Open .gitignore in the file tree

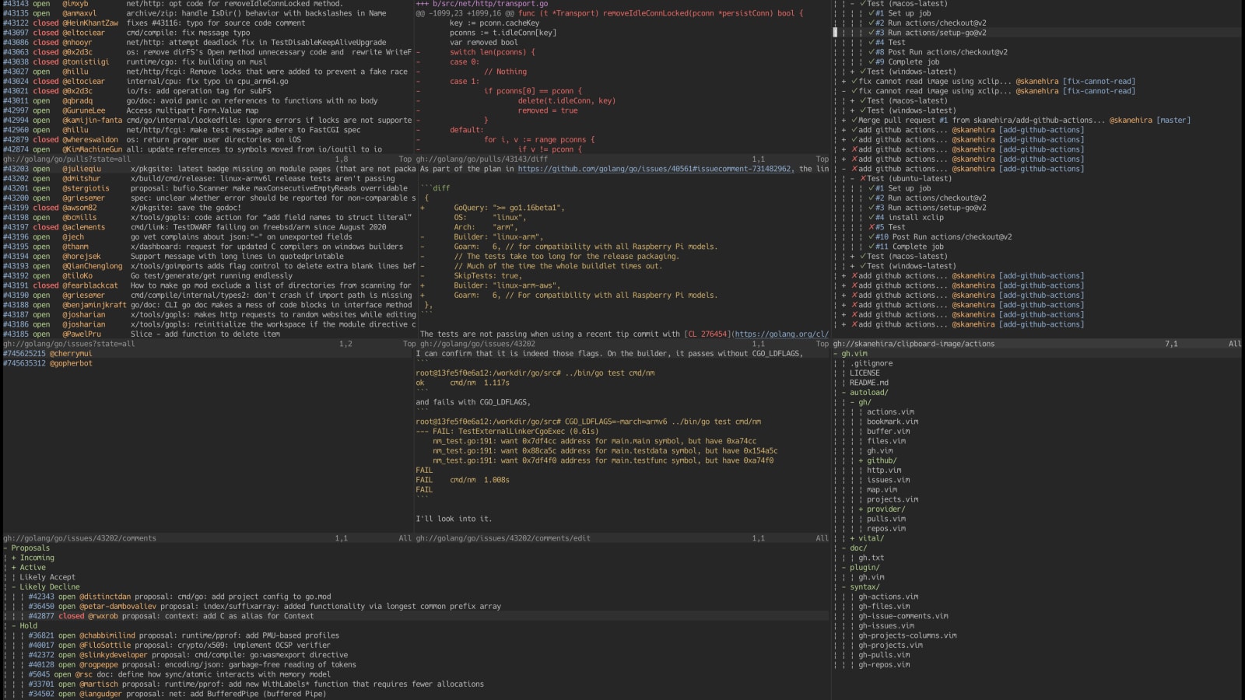click(871, 363)
